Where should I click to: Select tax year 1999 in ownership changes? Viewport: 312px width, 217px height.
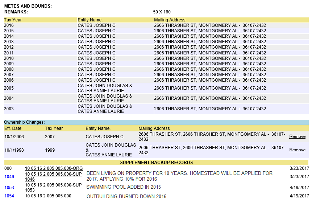coord(50,150)
